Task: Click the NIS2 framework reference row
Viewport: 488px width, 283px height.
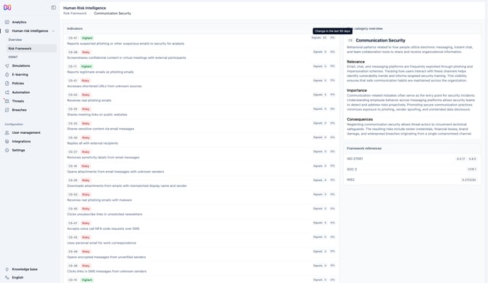Action: point(412,180)
